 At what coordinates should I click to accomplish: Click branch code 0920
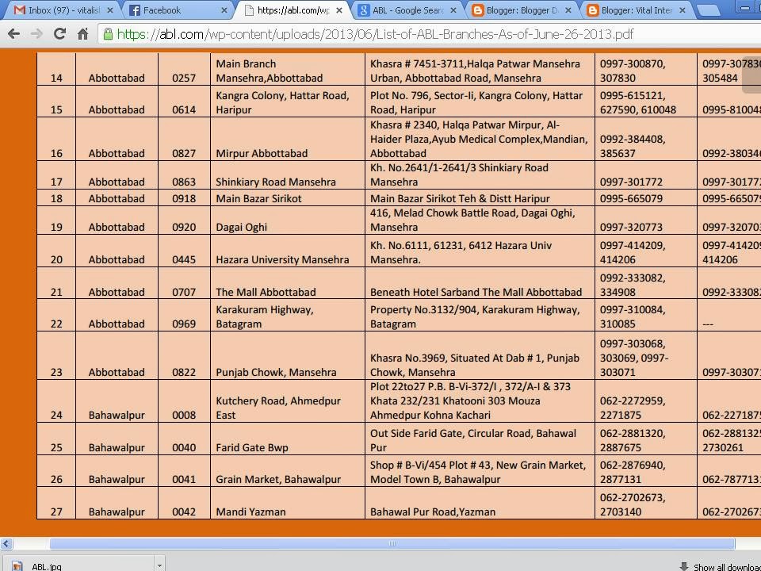(x=184, y=228)
